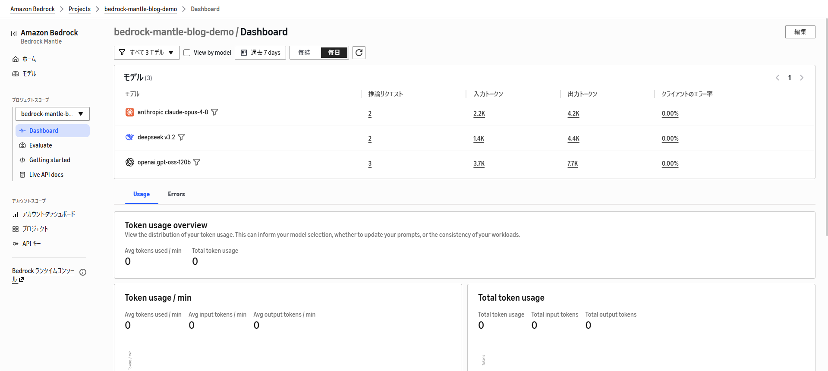Viewport: 828px width, 371px height.
Task: Open the 過去 7 days date range picker
Action: coord(260,53)
